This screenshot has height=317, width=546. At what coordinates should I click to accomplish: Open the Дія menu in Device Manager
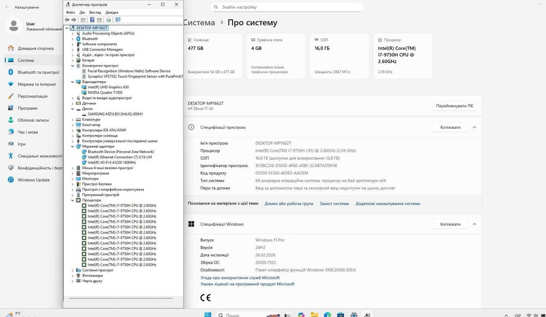[82, 13]
